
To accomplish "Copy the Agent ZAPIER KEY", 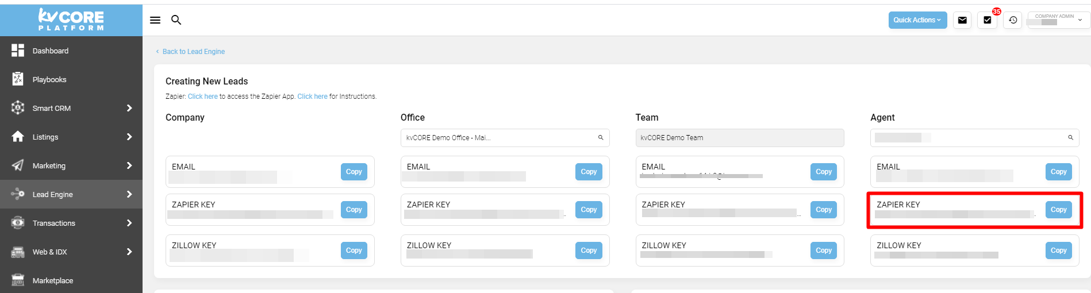I will 1059,210.
